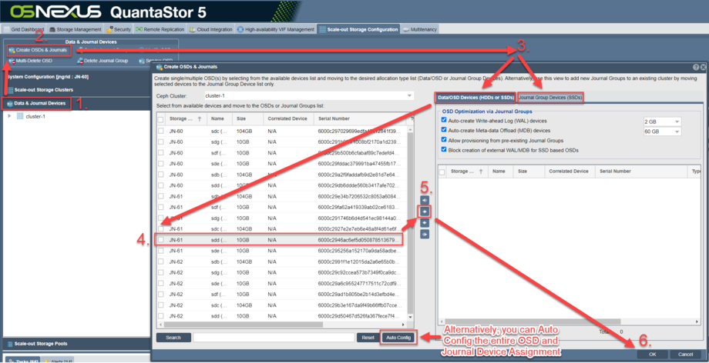Select the JN-60 sde 10GB row

coord(281,164)
